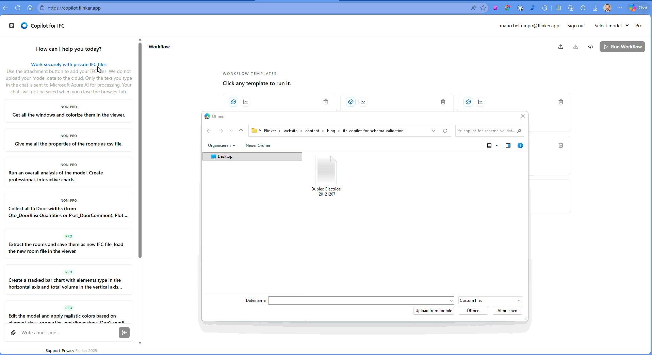Toggle the sidebar panel icon
The image size is (652, 355).
point(12,26)
